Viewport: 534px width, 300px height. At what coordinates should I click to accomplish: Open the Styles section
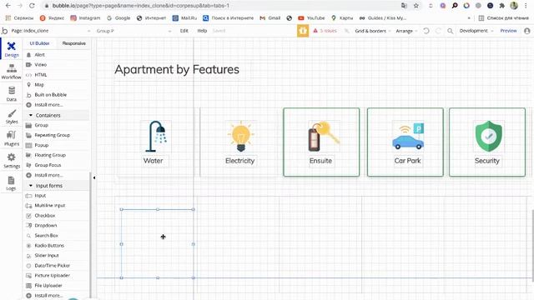11,117
